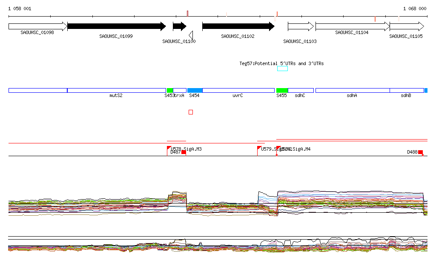
Task: Click the trxA outlined segment
Action: [180, 90]
